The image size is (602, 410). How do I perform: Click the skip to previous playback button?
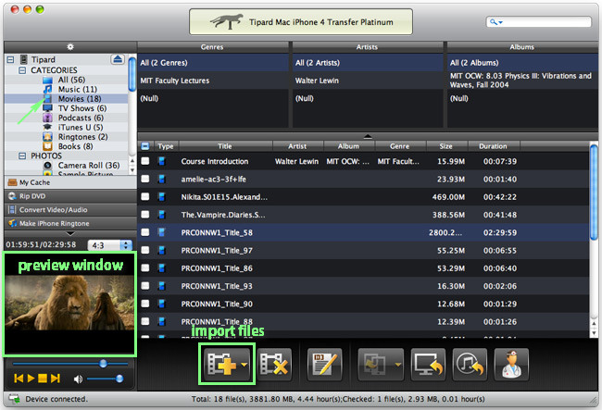19,379
